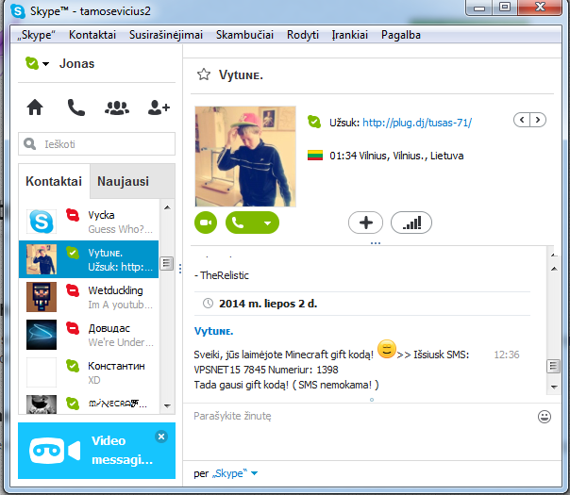Image resolution: width=570 pixels, height=495 pixels.
Task: Select contact Wetduckling in the list
Action: pyautogui.click(x=89, y=297)
